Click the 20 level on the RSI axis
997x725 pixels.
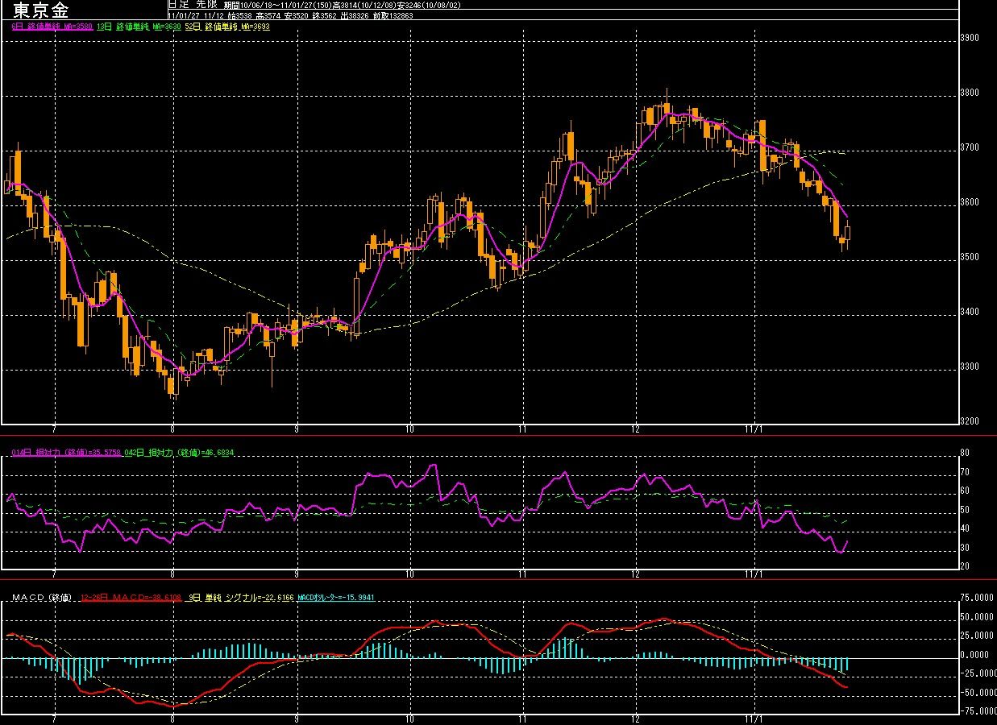(x=964, y=566)
